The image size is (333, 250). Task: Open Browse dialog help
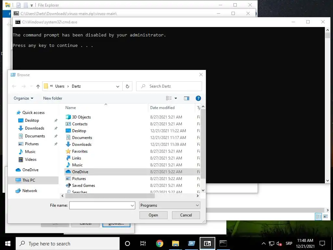(x=198, y=98)
